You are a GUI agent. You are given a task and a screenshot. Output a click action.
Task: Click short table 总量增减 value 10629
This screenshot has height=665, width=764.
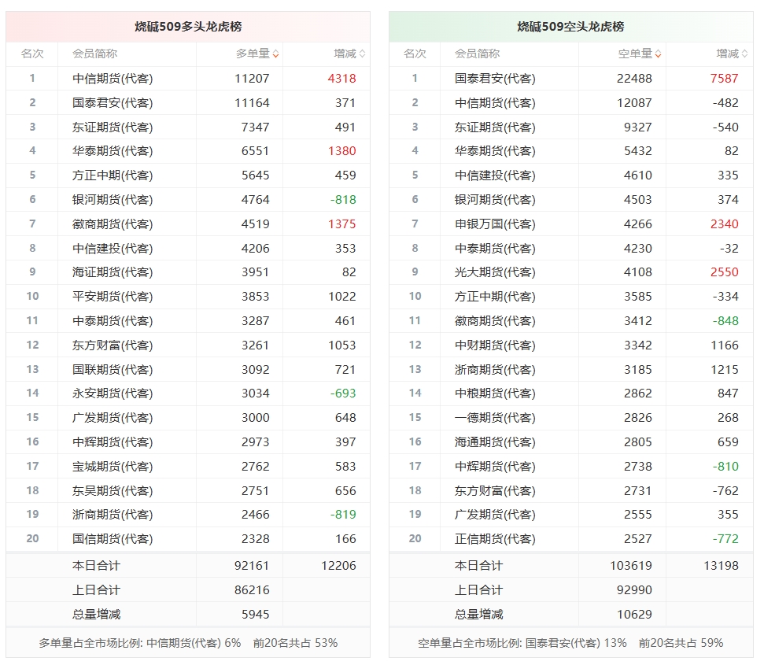(x=634, y=615)
